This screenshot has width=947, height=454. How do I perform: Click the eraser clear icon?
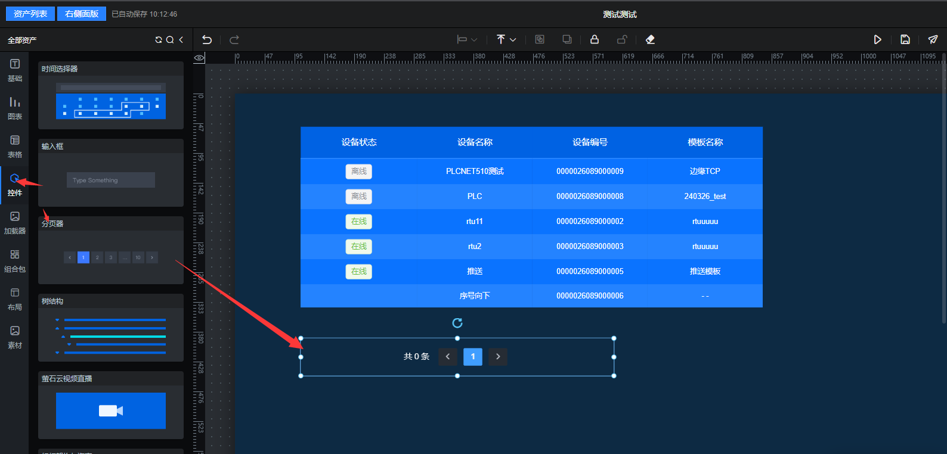[650, 39]
